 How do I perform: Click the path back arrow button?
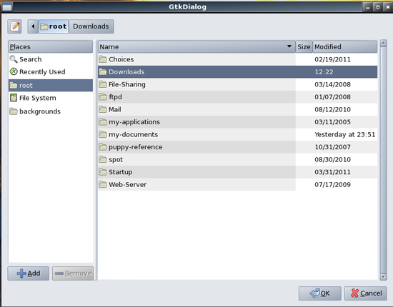click(x=33, y=26)
